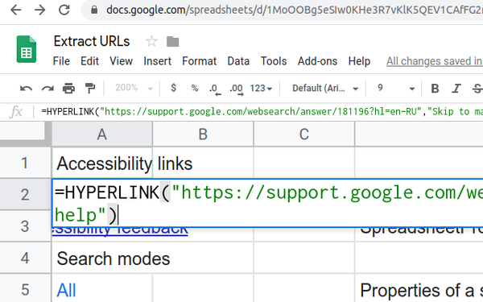Select row 1 header
This screenshot has width=483, height=302.
click(x=25, y=163)
